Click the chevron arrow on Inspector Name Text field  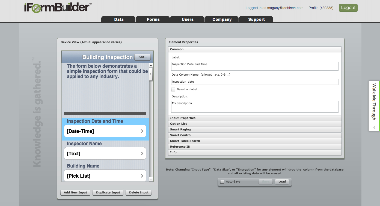point(142,154)
